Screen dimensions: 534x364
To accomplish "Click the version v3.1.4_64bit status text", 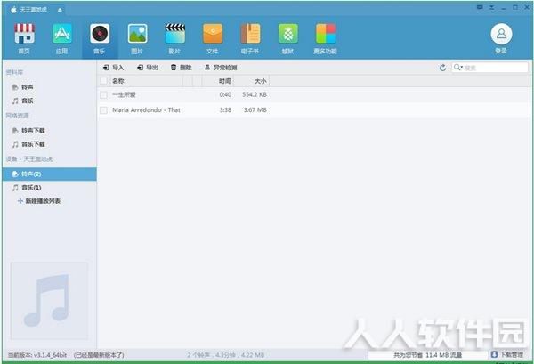I will click(x=37, y=355).
